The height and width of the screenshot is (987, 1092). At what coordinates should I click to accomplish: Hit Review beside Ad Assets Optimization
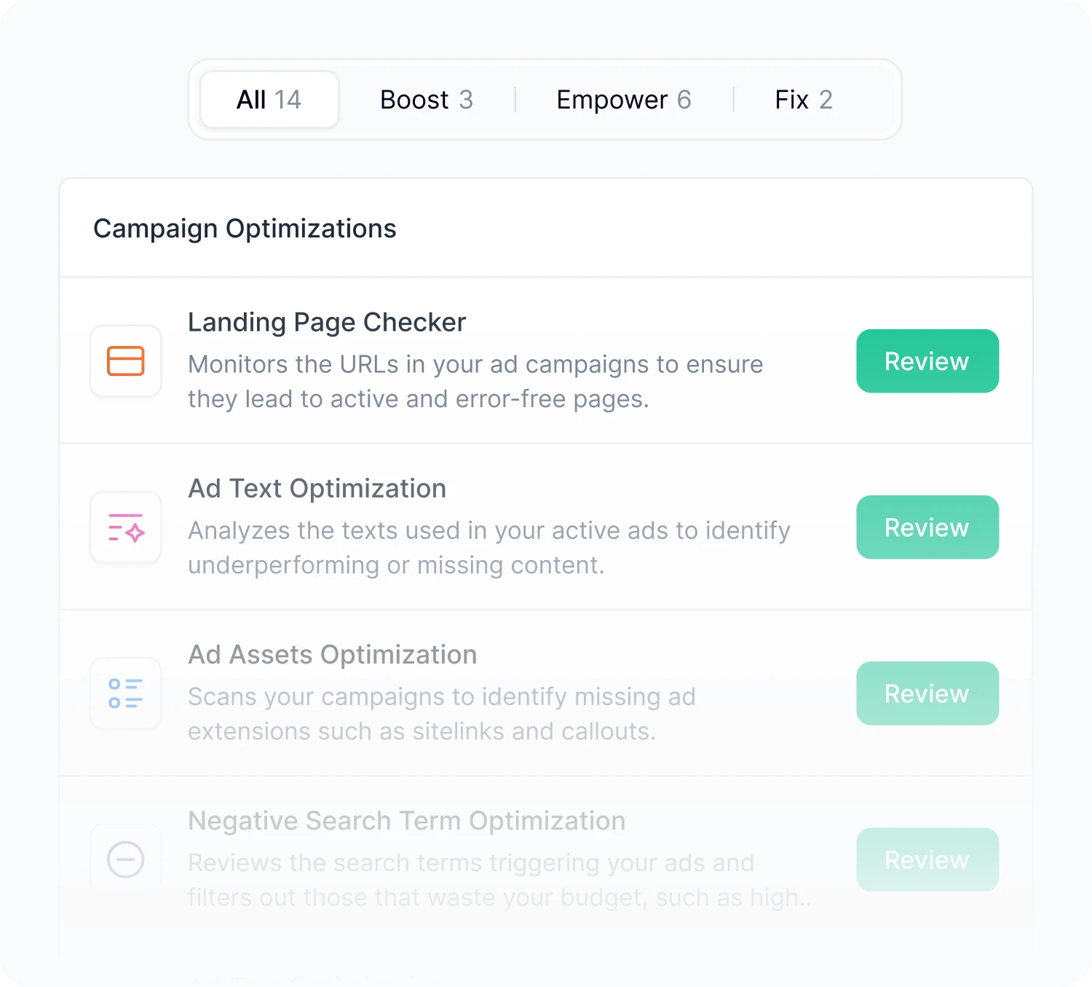tap(927, 693)
